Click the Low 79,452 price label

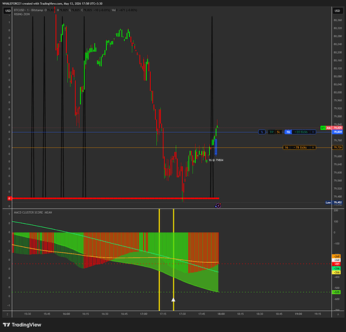334,203
